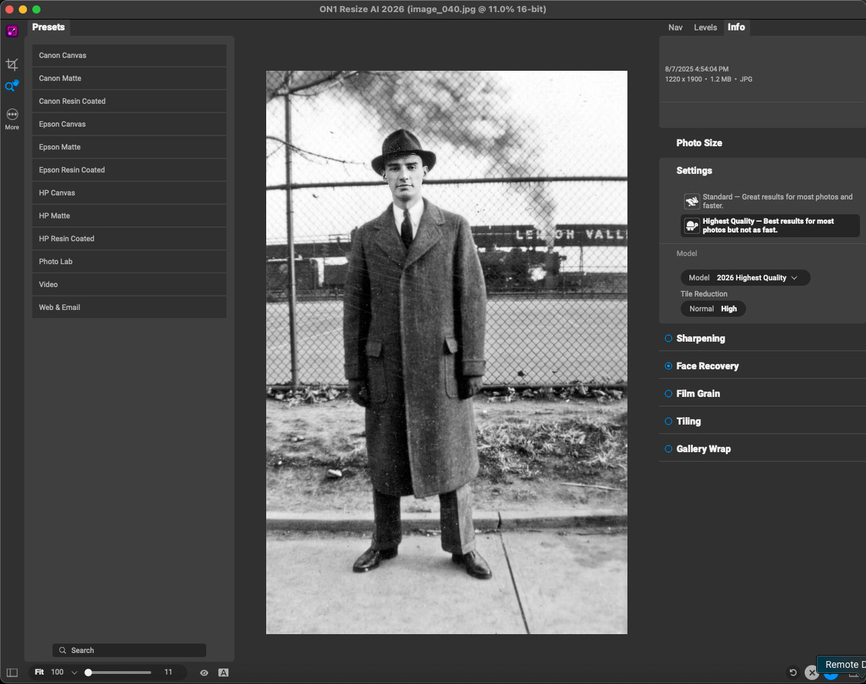Screen dimensions: 866x684
Task: Toggle the eye preview icon
Action: [204, 673]
